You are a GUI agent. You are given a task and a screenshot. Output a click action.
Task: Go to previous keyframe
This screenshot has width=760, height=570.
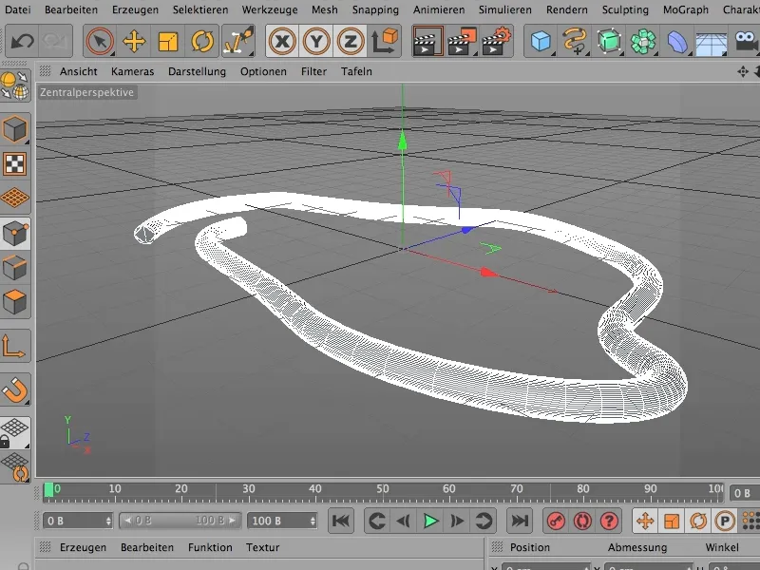[377, 521]
